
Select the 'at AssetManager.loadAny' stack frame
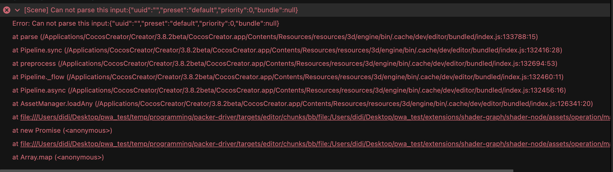tap(53, 104)
